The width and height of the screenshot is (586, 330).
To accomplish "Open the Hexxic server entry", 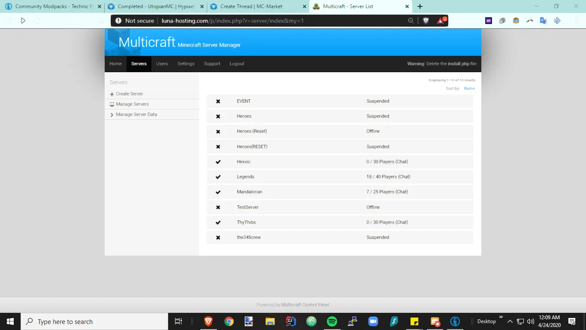I will coord(244,162).
